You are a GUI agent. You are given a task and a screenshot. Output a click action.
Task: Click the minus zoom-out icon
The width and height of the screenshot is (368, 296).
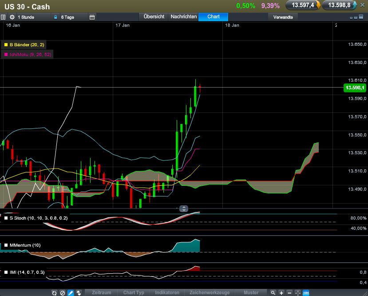289,292
